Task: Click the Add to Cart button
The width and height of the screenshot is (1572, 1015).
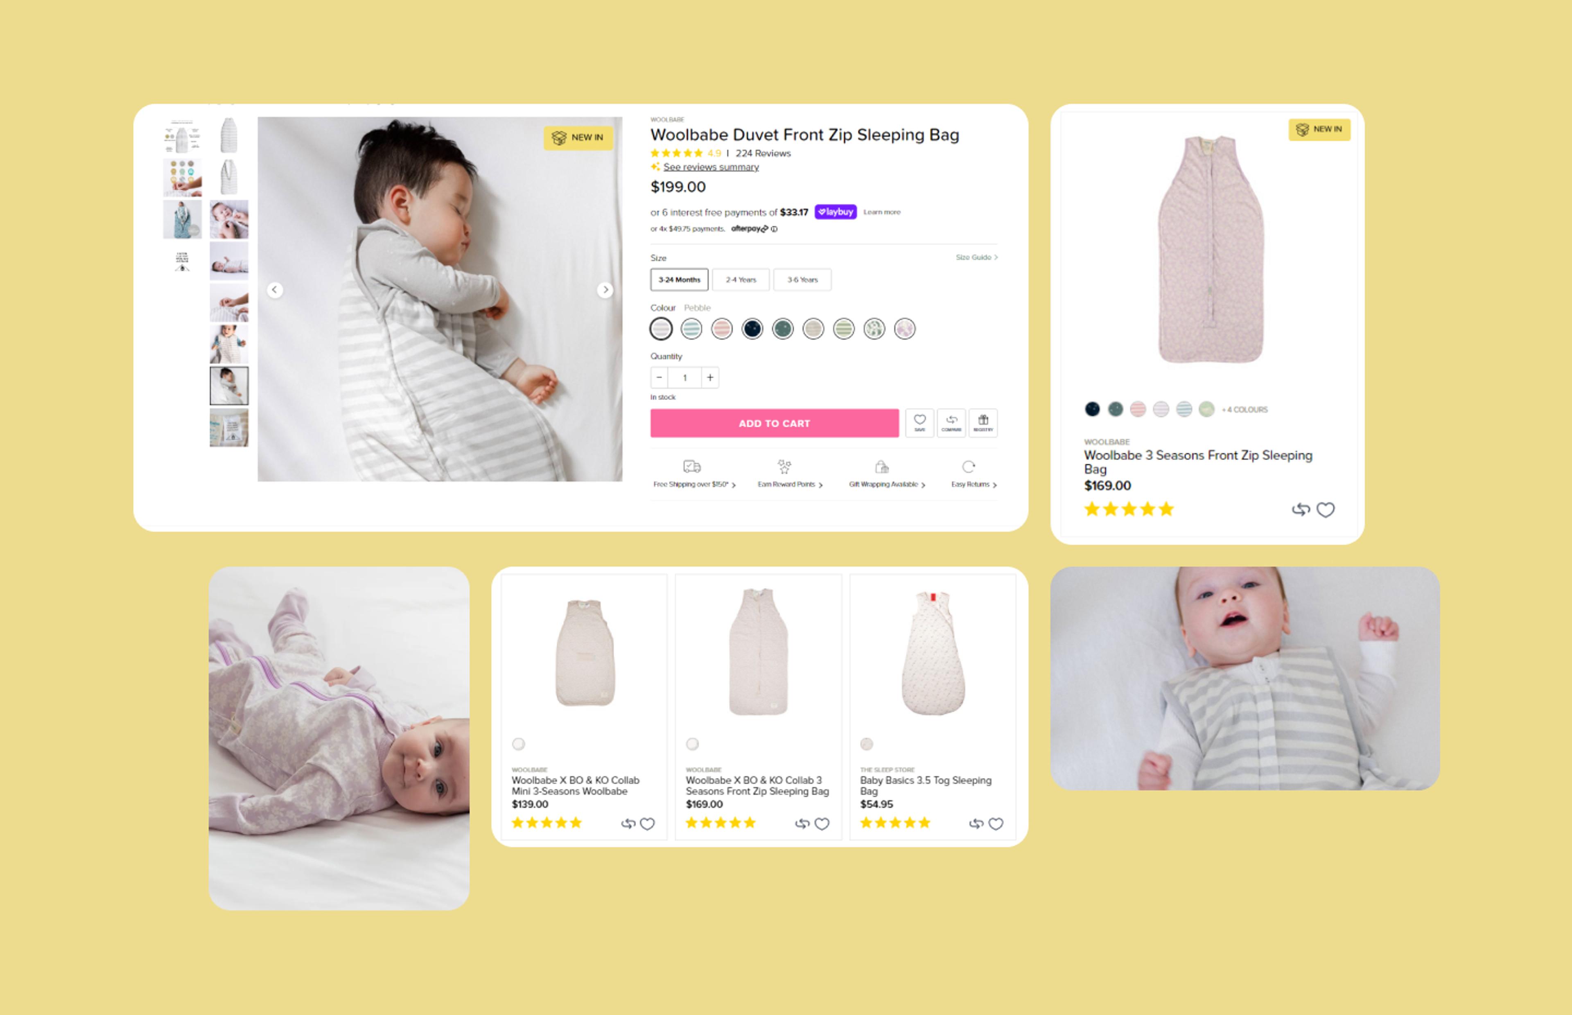Action: point(775,423)
